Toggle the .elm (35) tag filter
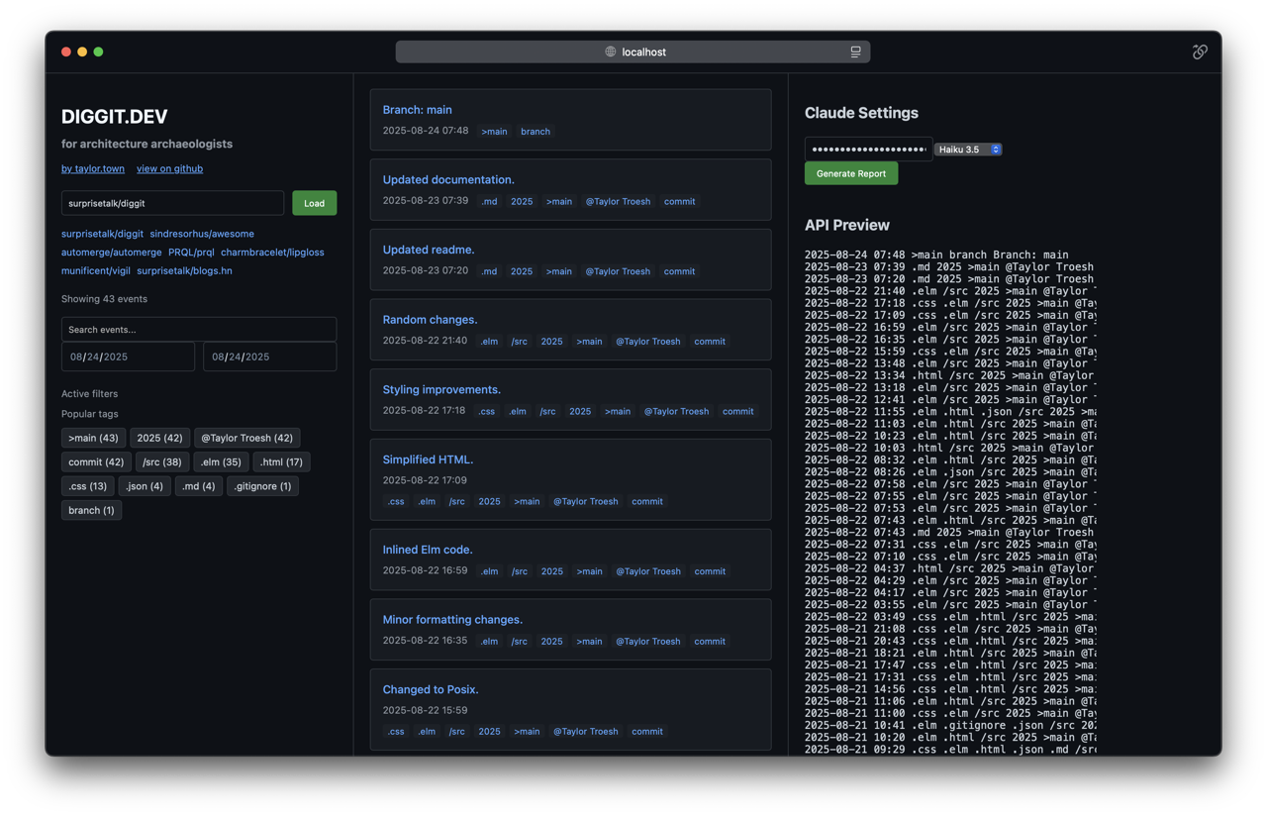Screen dimensions: 1267x816 pos(221,461)
